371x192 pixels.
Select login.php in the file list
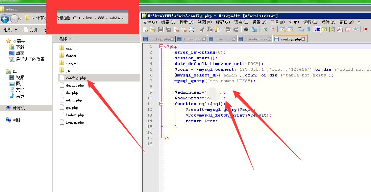coord(75,123)
